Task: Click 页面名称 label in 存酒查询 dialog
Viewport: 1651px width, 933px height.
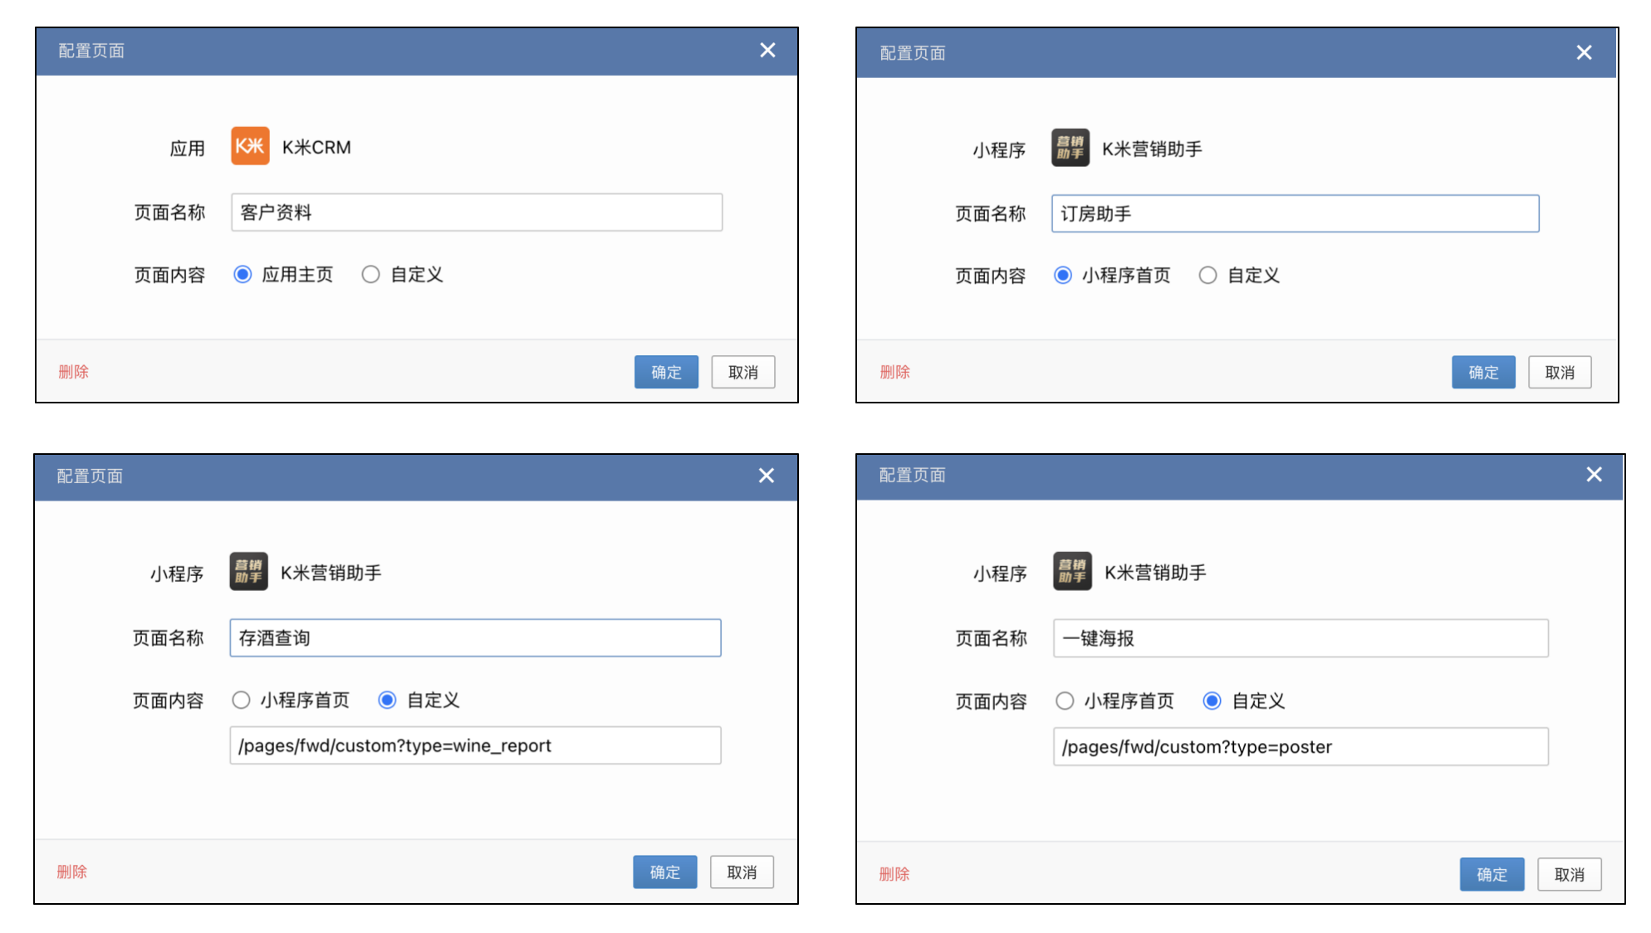Action: click(x=168, y=638)
